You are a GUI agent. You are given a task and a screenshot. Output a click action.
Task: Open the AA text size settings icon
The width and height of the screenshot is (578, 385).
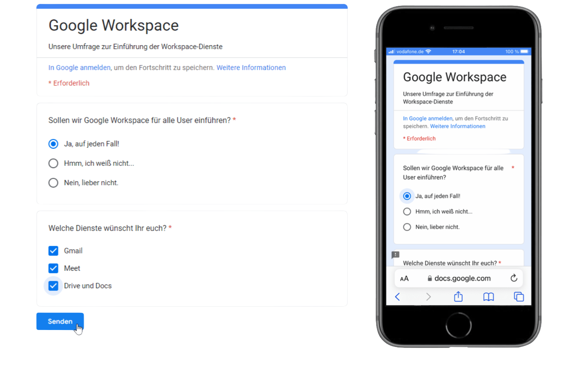404,278
